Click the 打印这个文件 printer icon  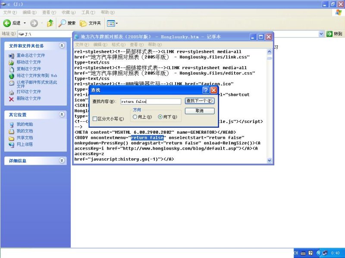(12, 92)
